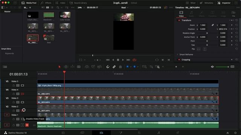Click the Overwrite Clip toolbar icon
Viewport: 241px width, 135px height.
coord(93,67)
